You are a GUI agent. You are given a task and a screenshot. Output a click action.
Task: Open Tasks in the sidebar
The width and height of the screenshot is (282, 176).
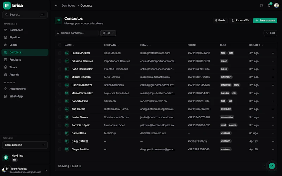[x=25, y=67]
